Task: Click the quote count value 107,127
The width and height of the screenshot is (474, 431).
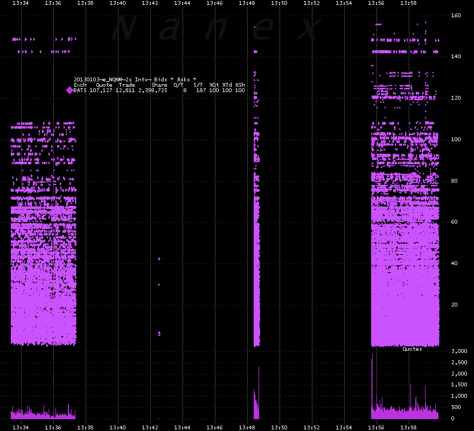Action: pyautogui.click(x=101, y=90)
